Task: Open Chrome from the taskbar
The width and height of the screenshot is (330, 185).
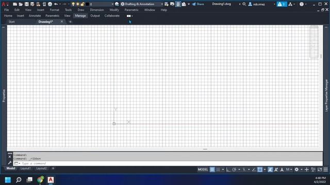Action: (40, 180)
